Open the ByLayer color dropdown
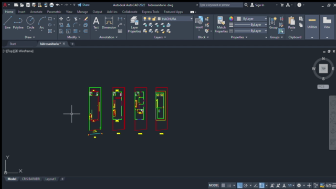 266,19
